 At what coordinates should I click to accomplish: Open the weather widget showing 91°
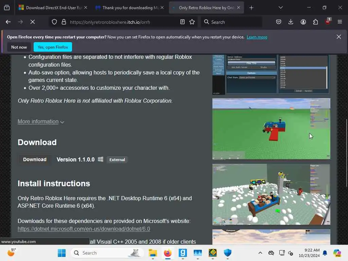click(11, 253)
